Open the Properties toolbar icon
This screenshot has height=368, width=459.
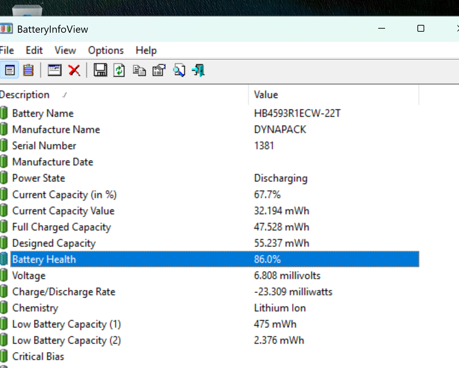pyautogui.click(x=159, y=71)
